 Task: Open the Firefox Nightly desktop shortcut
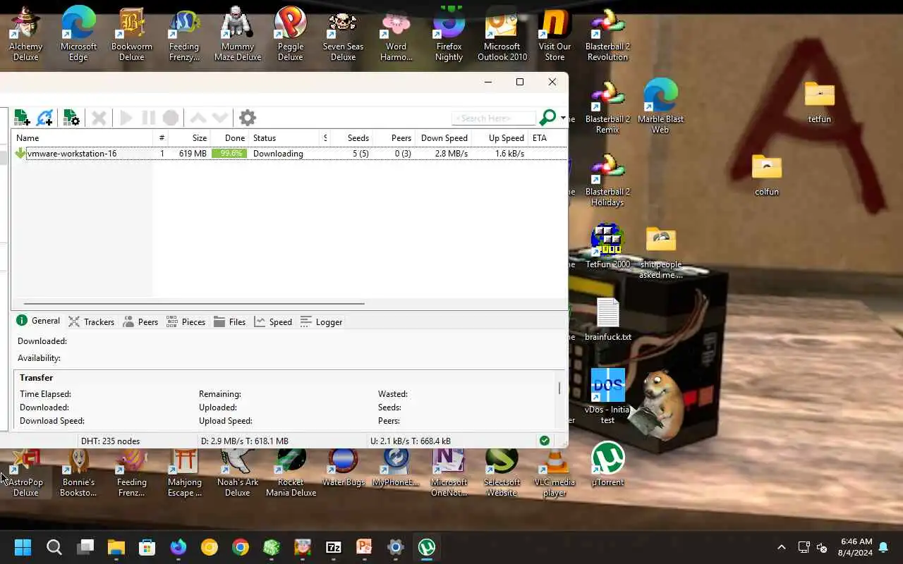pos(449,34)
